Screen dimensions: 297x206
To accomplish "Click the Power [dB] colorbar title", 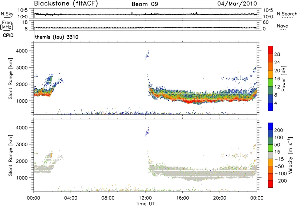I will [283, 78].
